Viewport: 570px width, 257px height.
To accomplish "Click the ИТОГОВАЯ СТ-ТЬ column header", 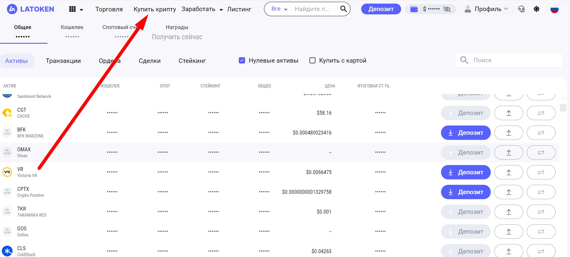I will click(373, 86).
